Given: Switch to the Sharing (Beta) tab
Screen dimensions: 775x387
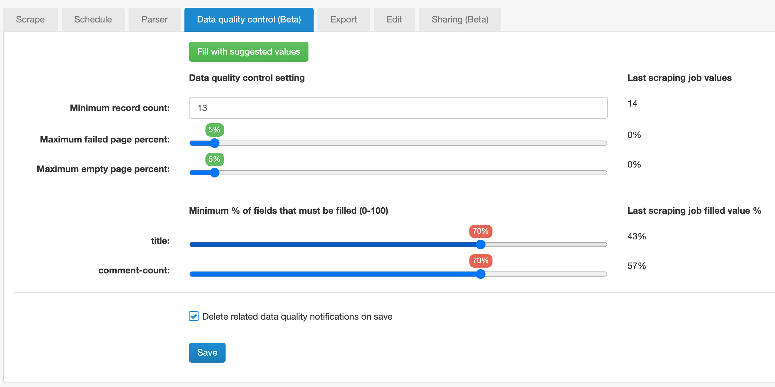Looking at the screenshot, I should point(459,19).
